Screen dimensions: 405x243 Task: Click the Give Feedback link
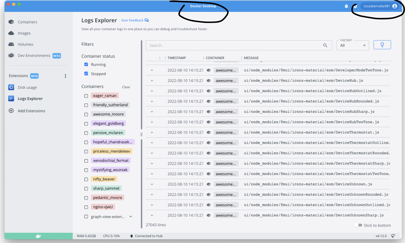[132, 20]
